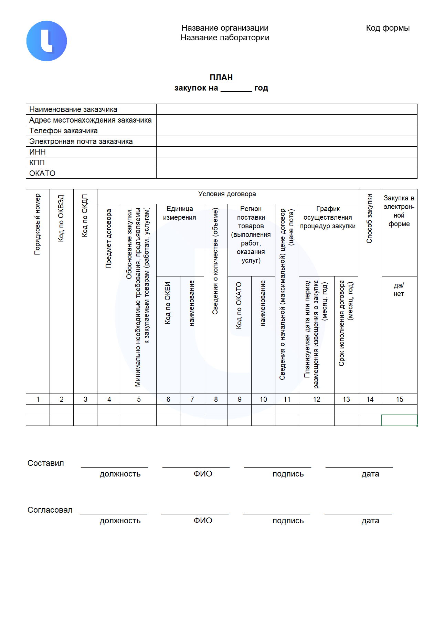Viewport: 444px width, 628px height.
Task: Click 'ФИО' line in Согласовал row
Action: click(x=195, y=514)
